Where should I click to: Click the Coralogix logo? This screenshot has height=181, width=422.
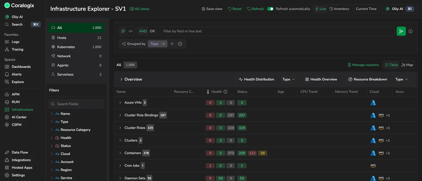coord(19,5)
